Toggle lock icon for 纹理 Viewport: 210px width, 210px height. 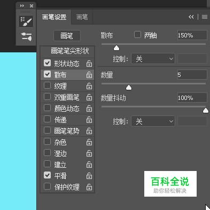89,86
